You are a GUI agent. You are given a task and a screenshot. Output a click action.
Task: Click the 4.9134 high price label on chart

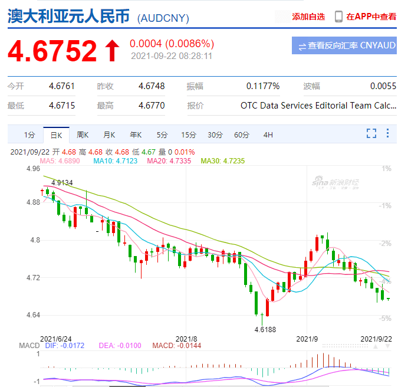(x=62, y=182)
